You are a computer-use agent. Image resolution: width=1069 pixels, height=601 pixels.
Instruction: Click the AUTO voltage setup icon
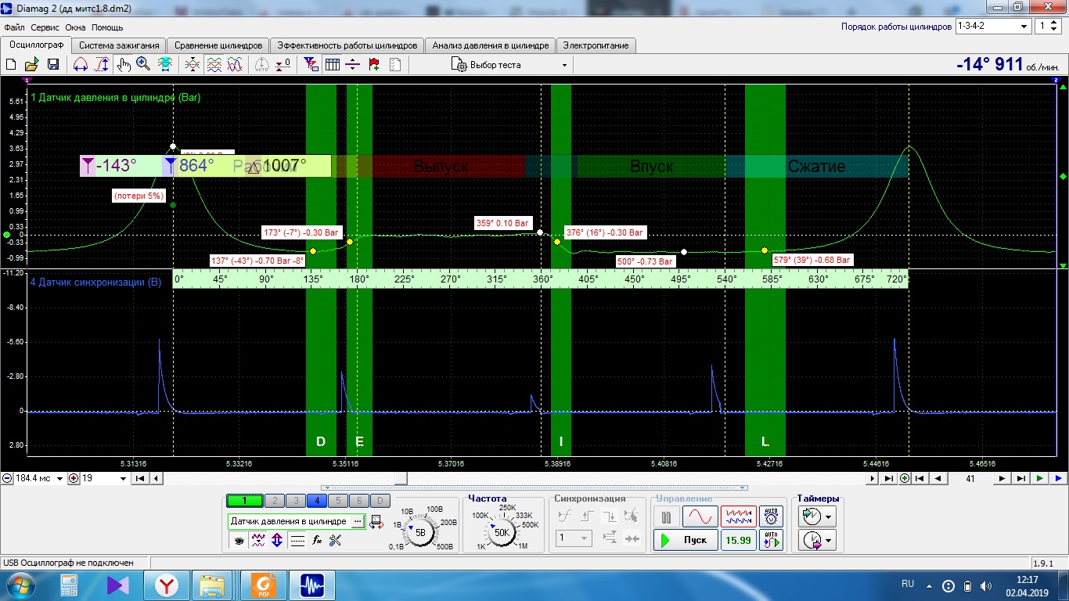click(772, 517)
